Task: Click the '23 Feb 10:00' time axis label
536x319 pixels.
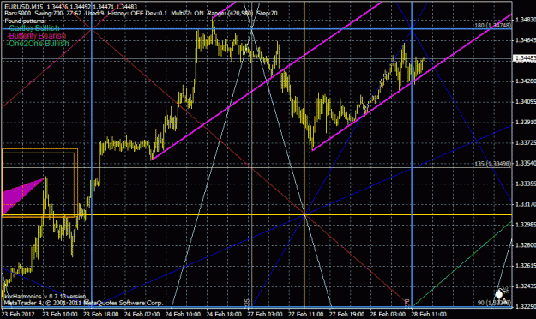Action: coord(59,314)
